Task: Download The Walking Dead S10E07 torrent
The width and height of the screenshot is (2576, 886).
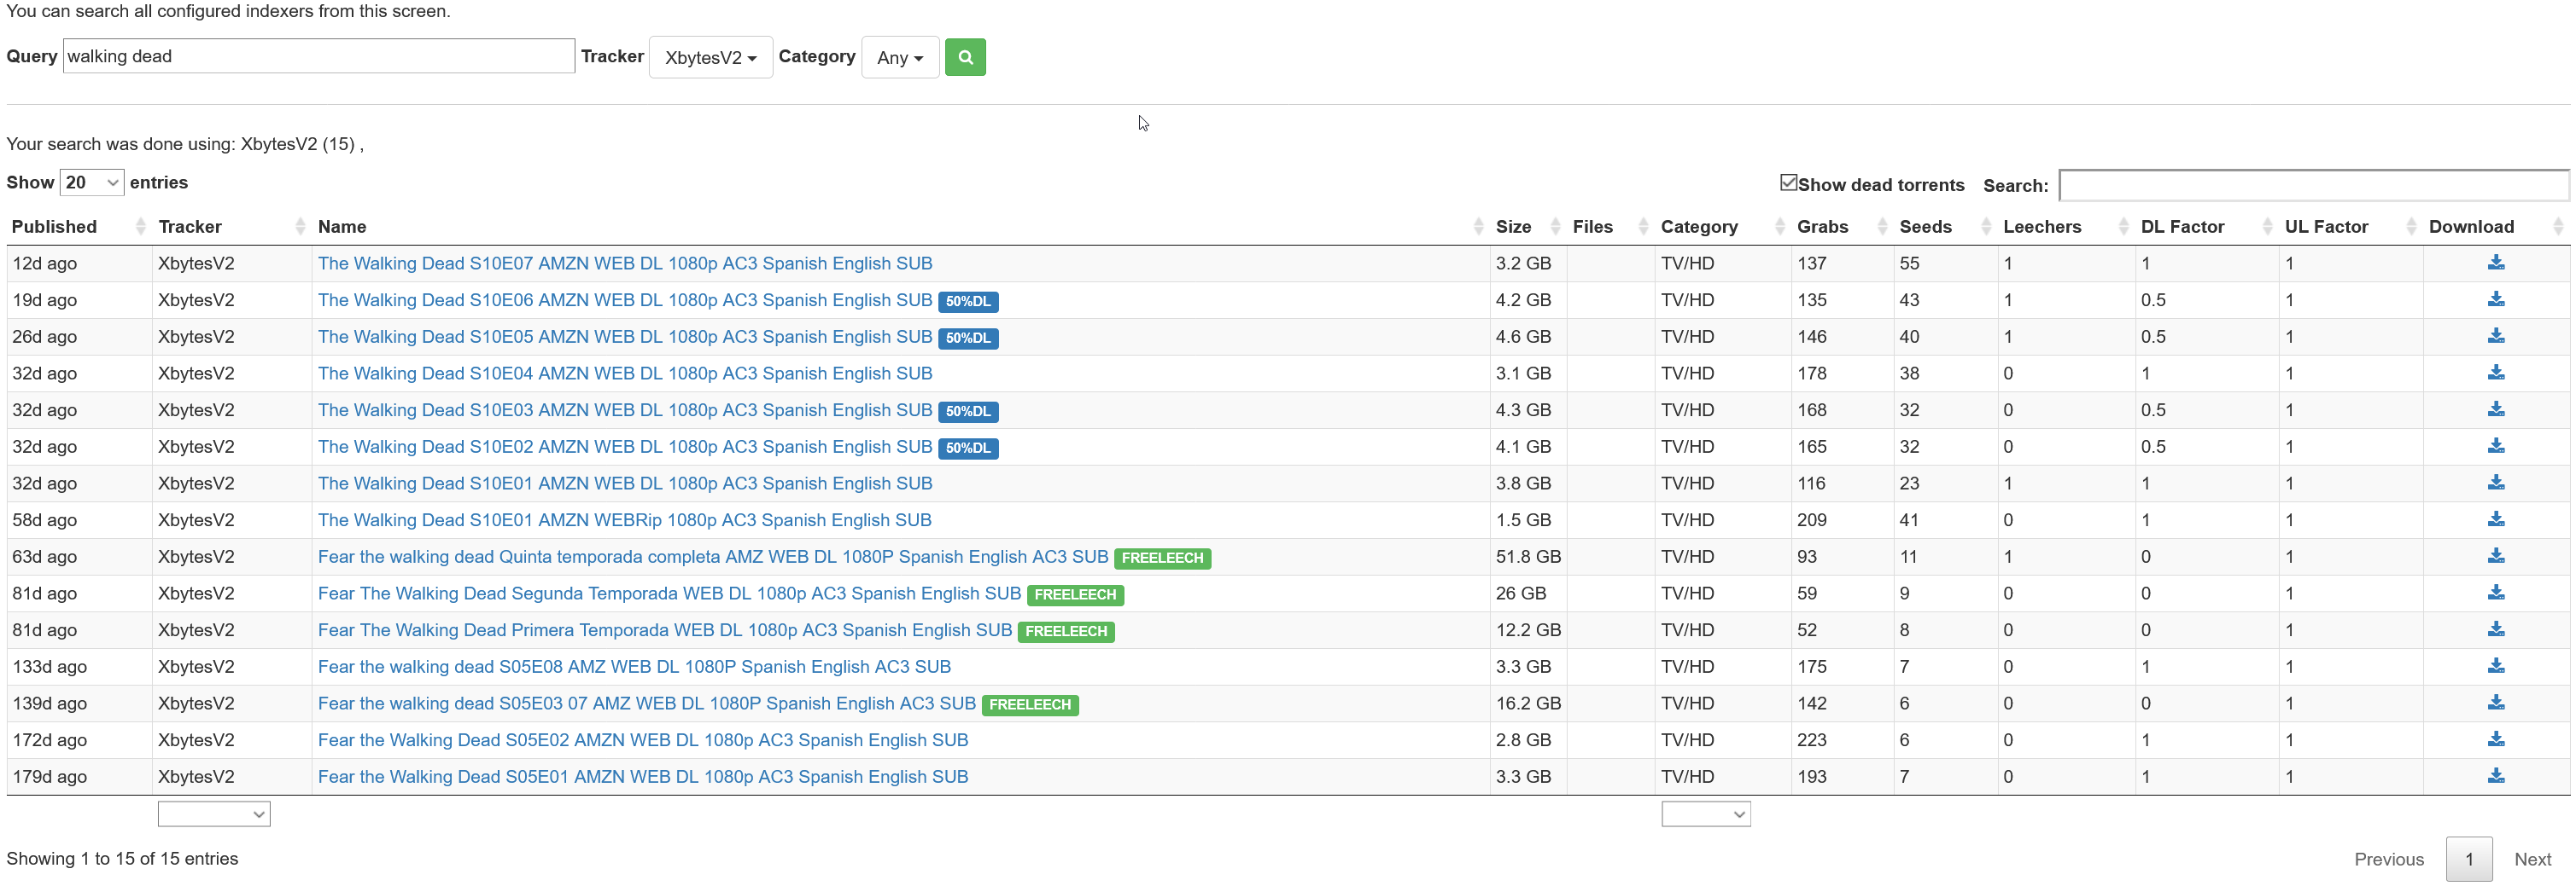Action: coord(2497,263)
